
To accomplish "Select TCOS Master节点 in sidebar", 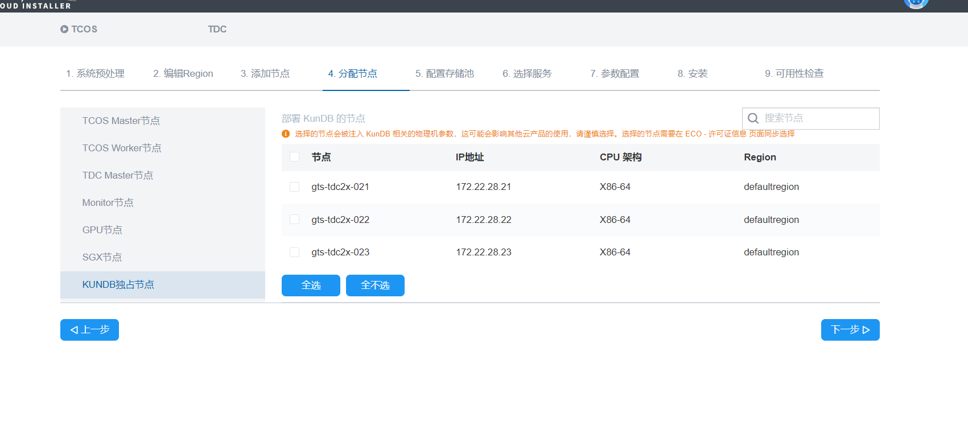I will pos(163,121).
